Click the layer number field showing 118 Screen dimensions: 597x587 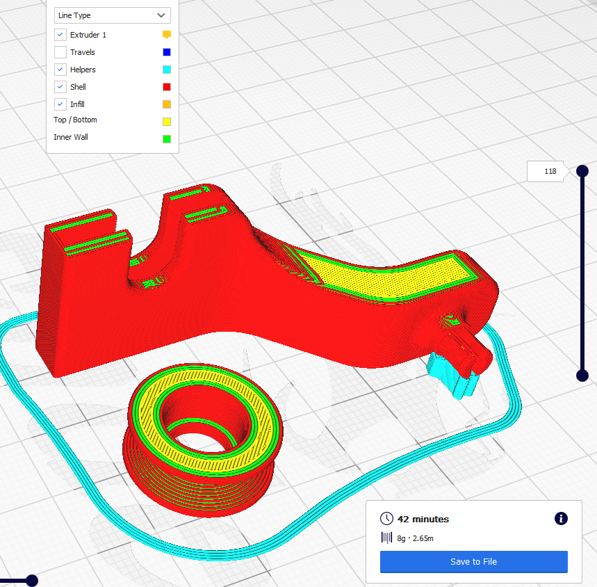[546, 171]
